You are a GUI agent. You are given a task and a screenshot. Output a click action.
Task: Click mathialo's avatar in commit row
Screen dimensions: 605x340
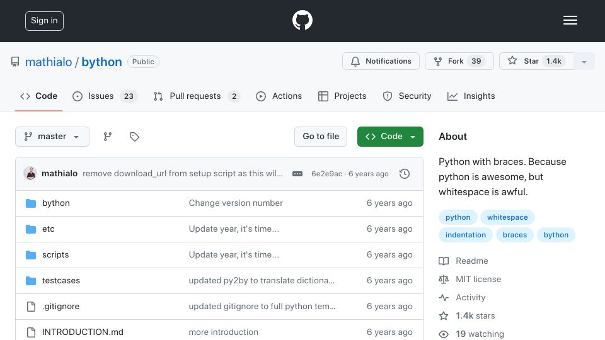point(30,174)
